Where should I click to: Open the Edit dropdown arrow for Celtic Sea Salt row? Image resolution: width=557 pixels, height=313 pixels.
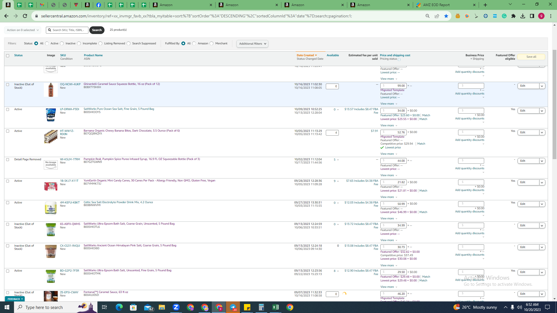click(x=542, y=204)
